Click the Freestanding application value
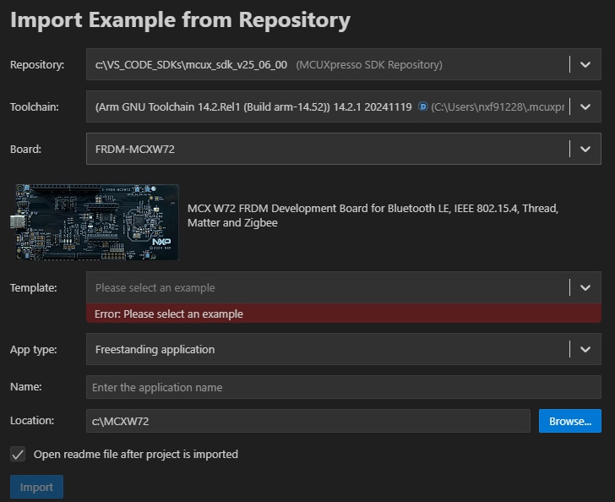The height and width of the screenshot is (502, 615). tap(155, 349)
